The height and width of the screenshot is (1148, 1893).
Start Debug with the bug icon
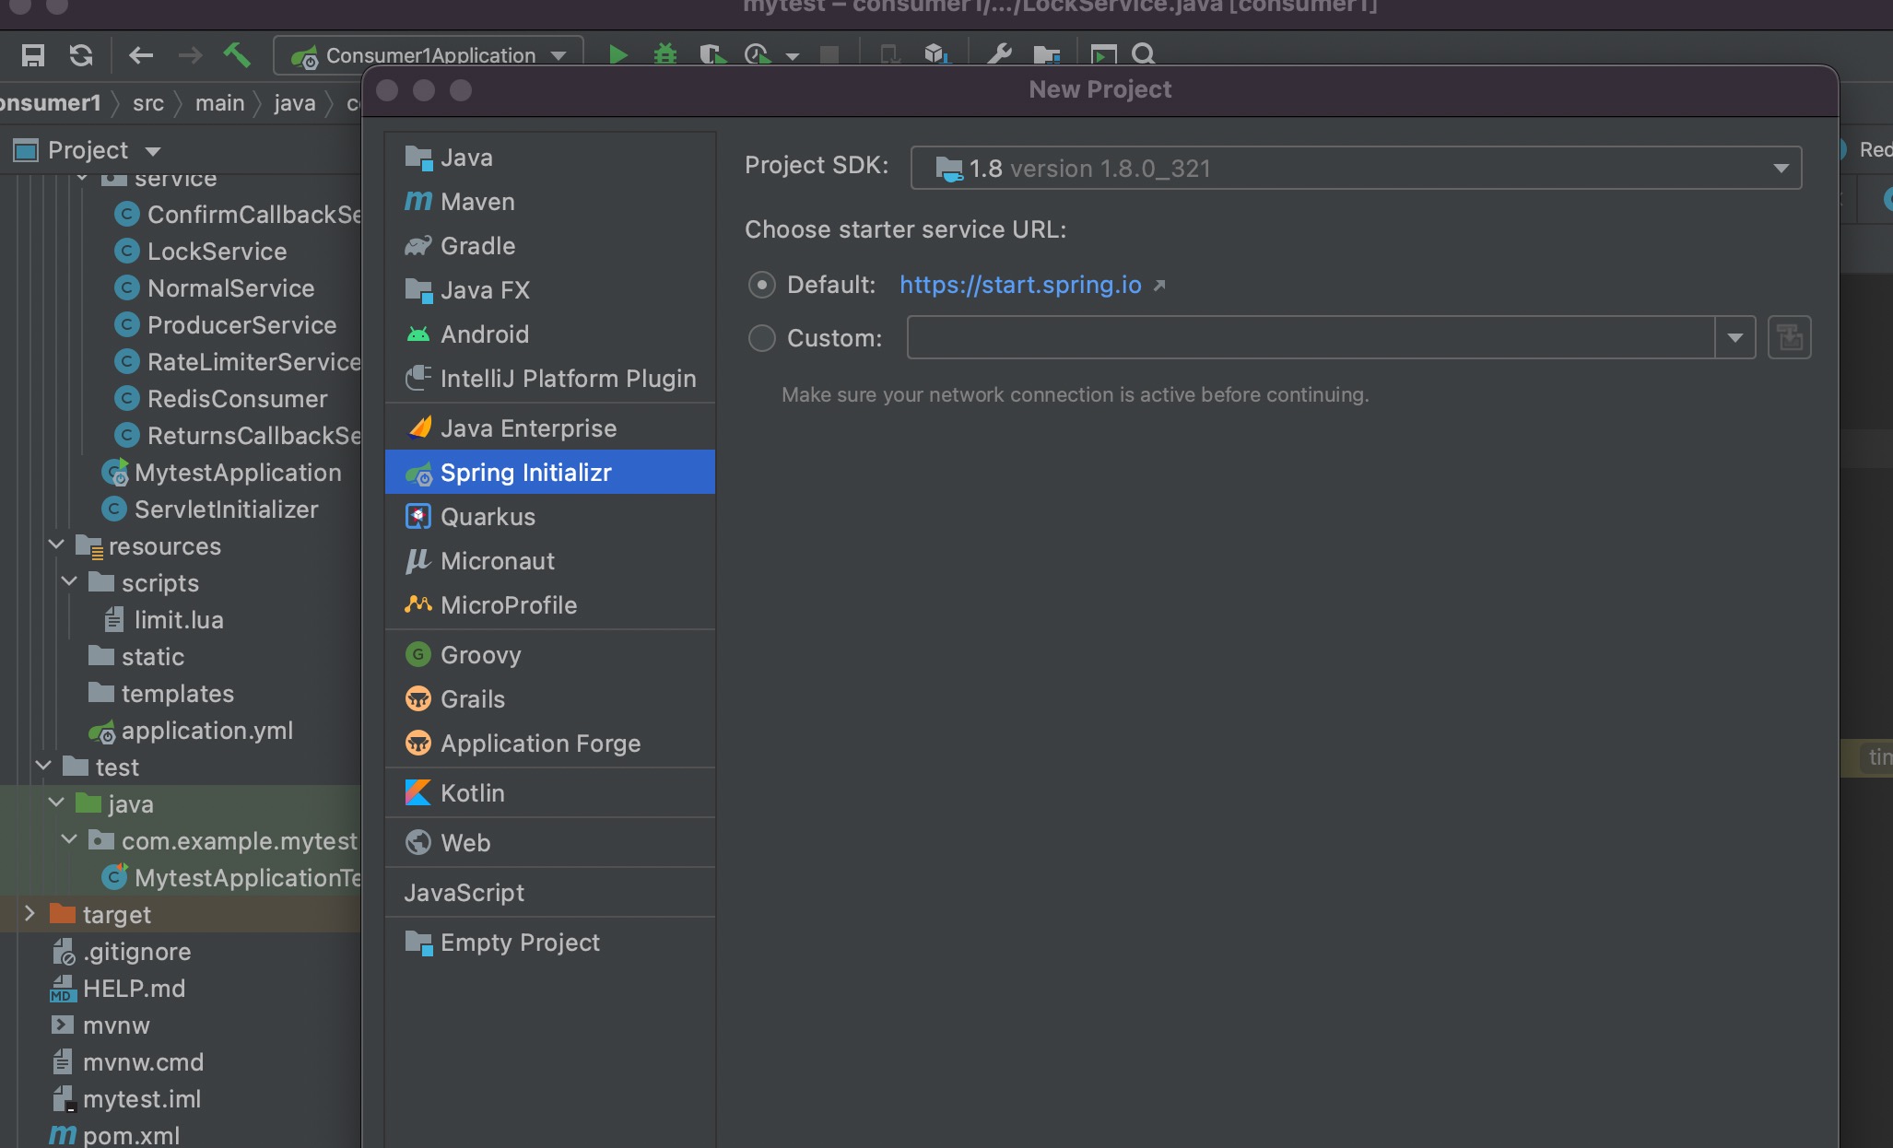(664, 55)
